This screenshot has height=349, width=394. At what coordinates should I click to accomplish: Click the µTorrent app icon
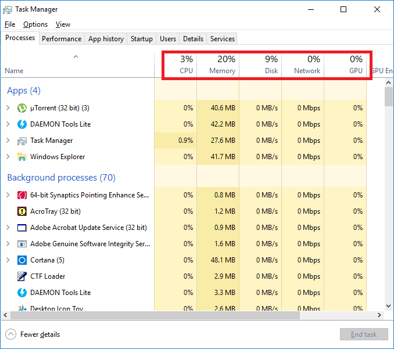(x=22, y=108)
